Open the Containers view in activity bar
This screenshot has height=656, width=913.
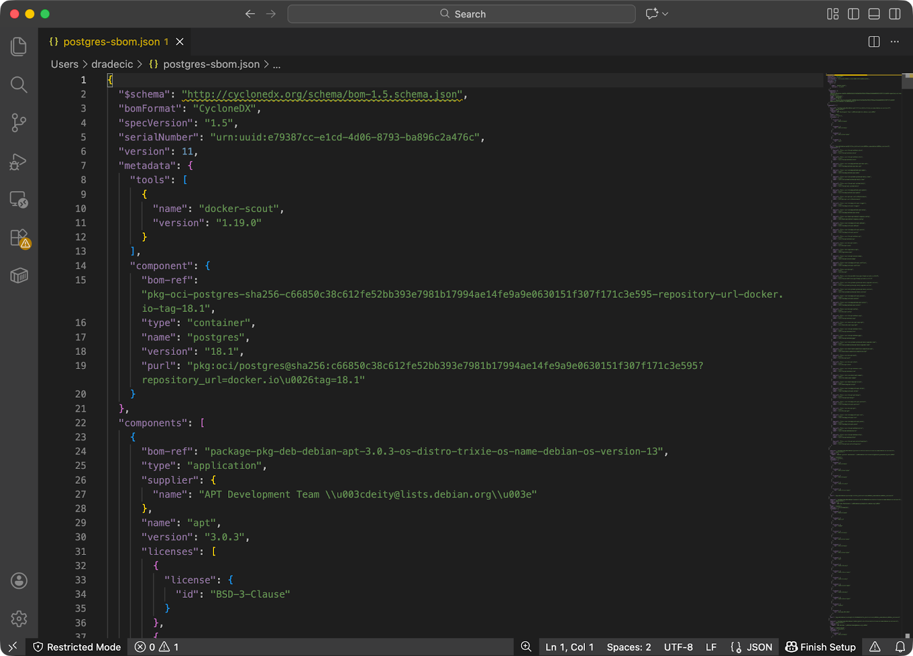[x=19, y=276]
